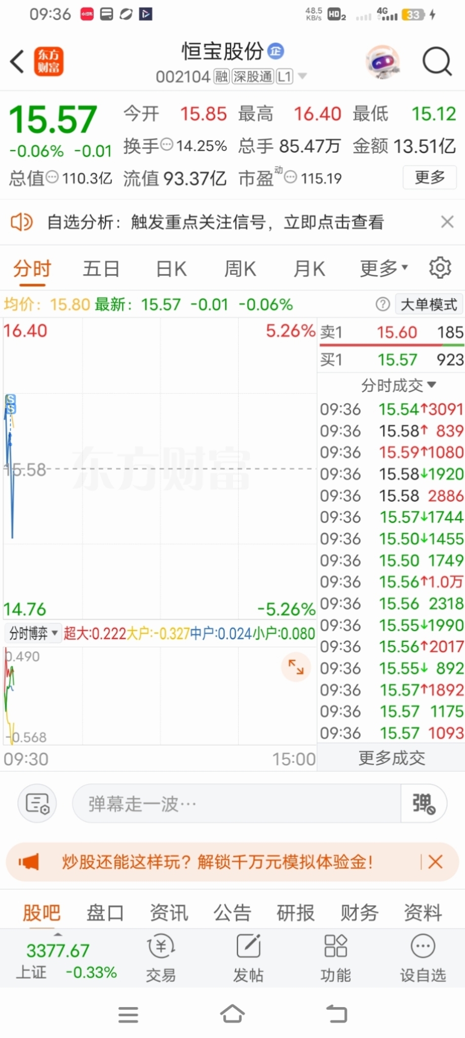Open the 市盈 info bubble icon
The height and width of the screenshot is (1038, 465).
(x=290, y=177)
